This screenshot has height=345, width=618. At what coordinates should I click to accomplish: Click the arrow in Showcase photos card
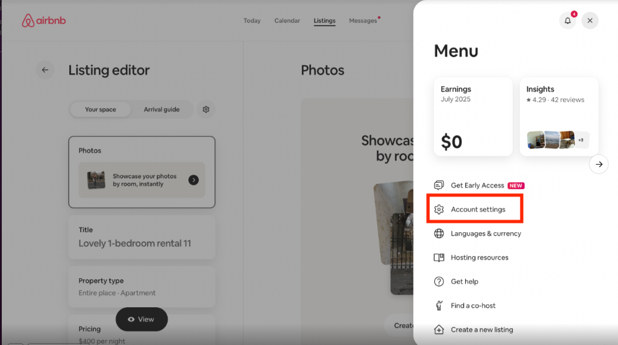click(x=194, y=180)
